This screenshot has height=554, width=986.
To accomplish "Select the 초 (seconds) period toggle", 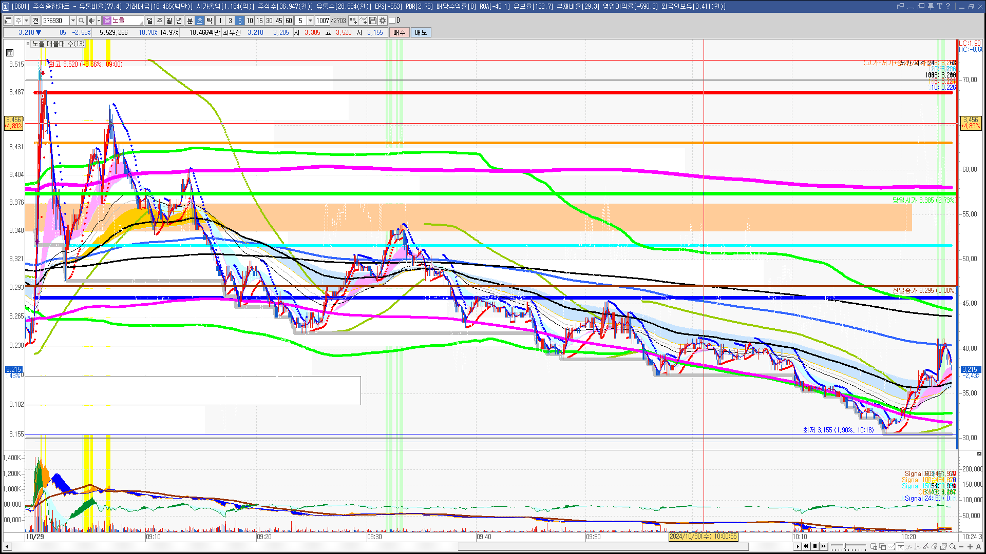I will [200, 21].
